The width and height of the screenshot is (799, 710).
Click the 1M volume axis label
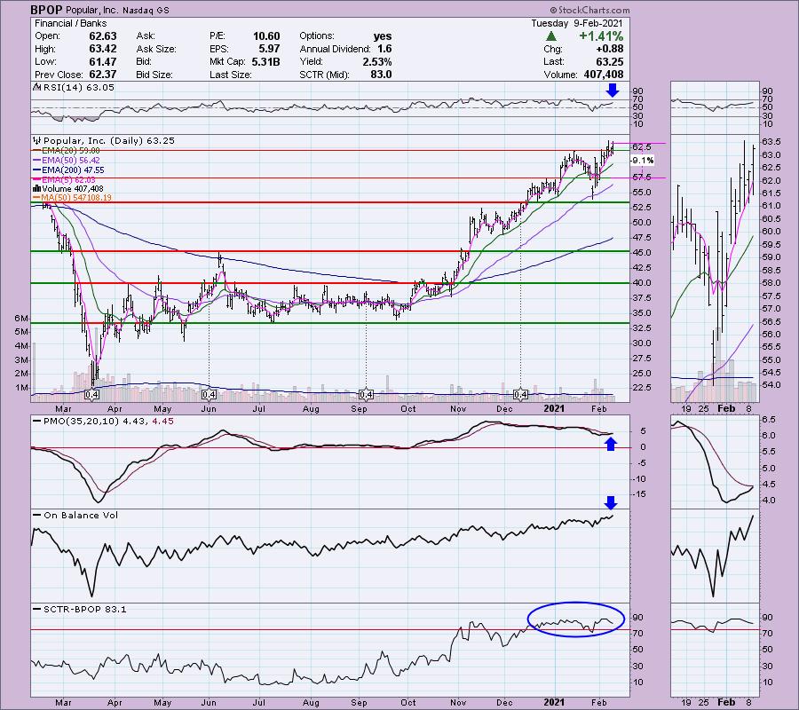[21, 388]
